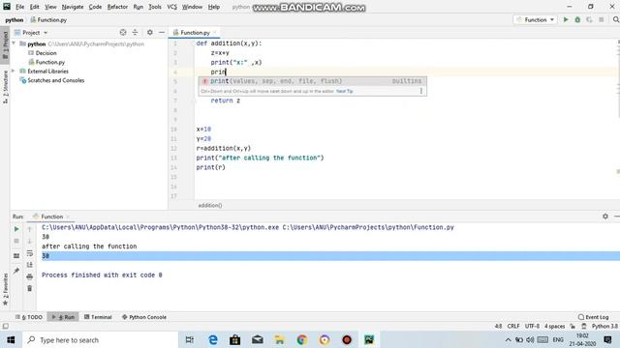Collapse the python project root folder

[14, 43]
